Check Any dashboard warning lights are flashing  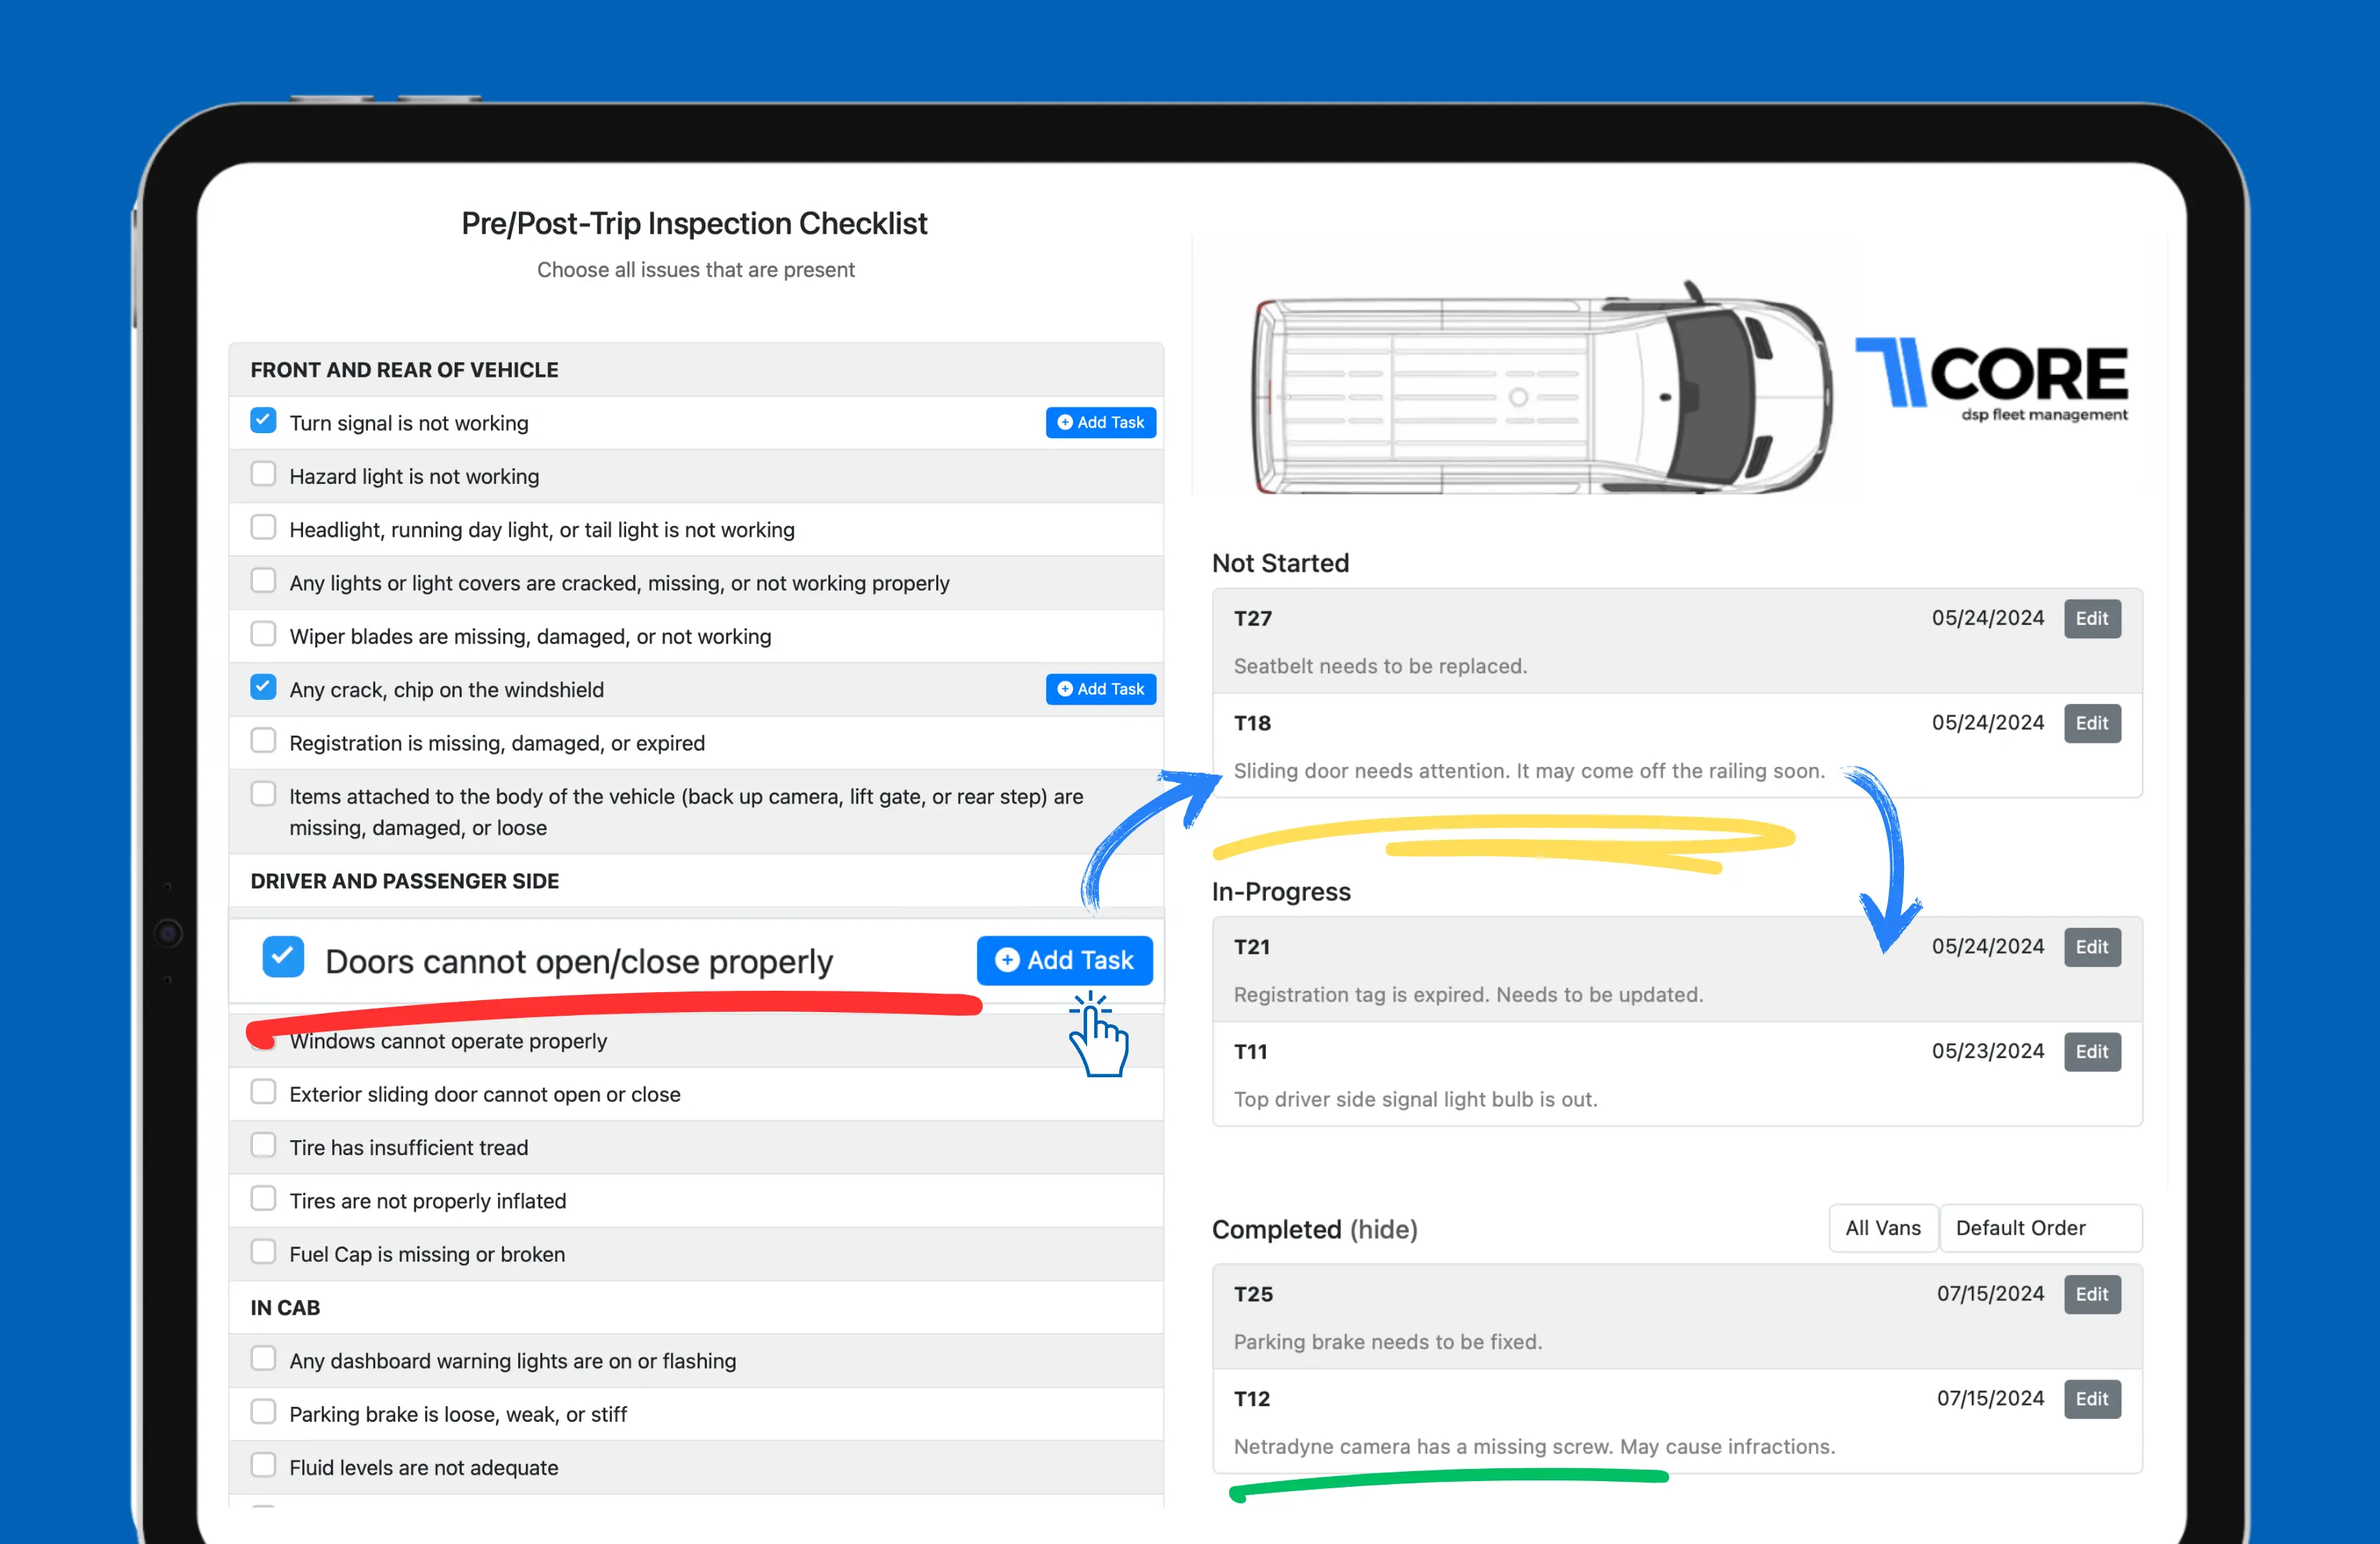coord(263,1359)
